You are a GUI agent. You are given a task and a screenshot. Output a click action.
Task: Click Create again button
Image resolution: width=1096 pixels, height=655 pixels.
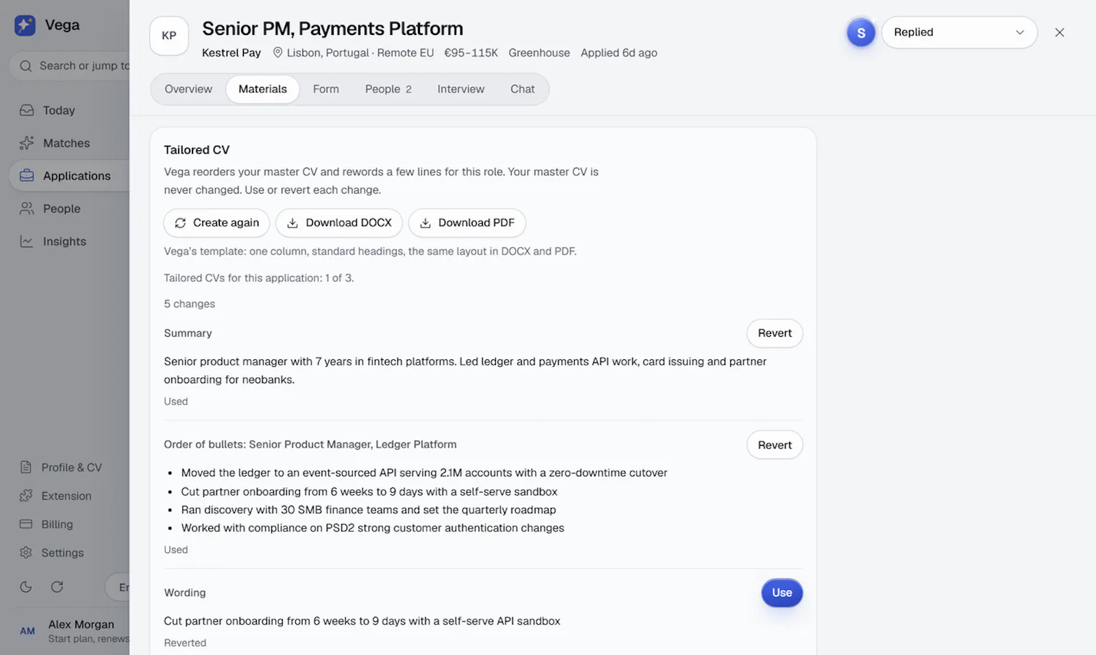pyautogui.click(x=216, y=223)
